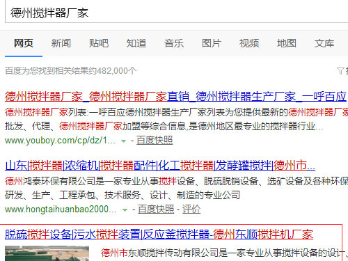Click the search box containing 德州搅拌器厂家
Viewport: 348px width, 261px height.
pos(176,12)
